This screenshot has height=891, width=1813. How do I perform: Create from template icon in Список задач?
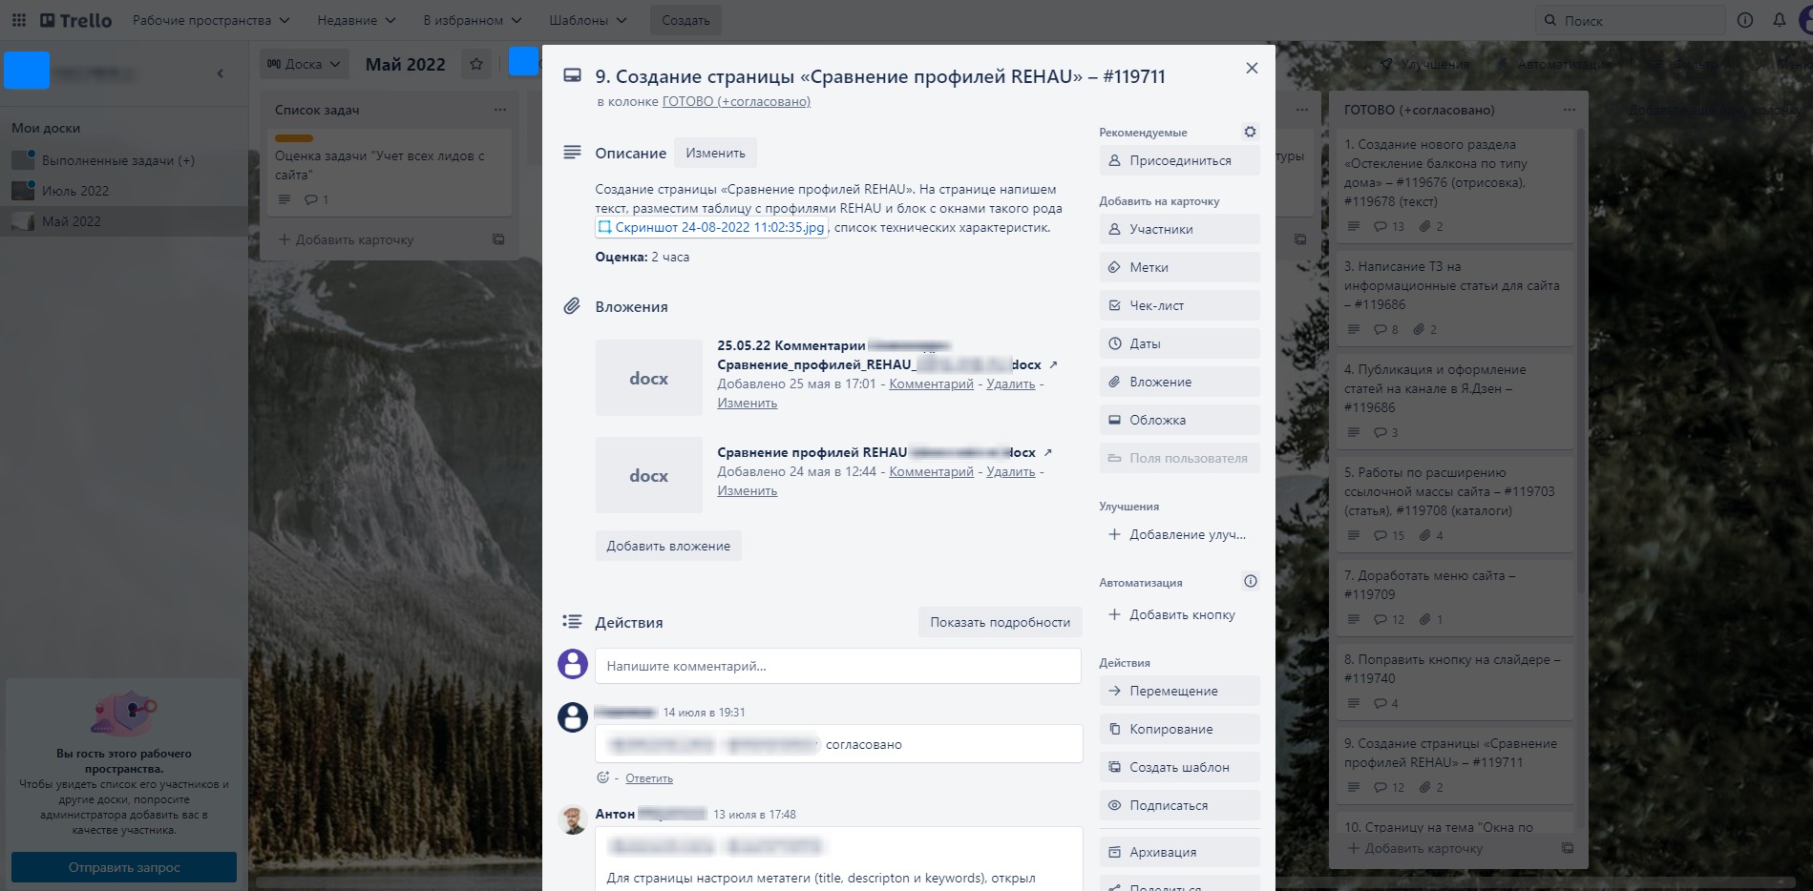click(498, 239)
